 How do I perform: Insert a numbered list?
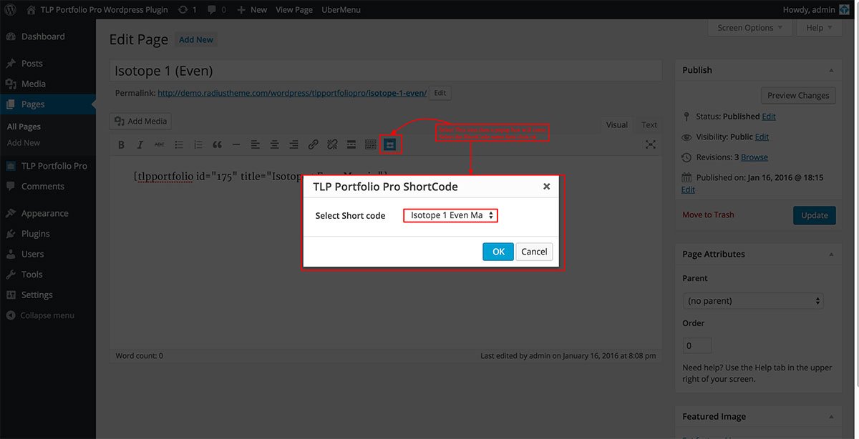coord(198,144)
